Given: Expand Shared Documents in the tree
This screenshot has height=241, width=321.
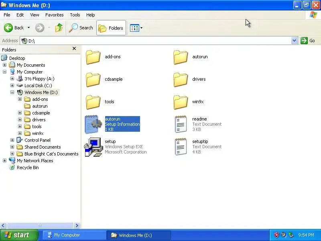Looking at the screenshot, I should (12, 147).
